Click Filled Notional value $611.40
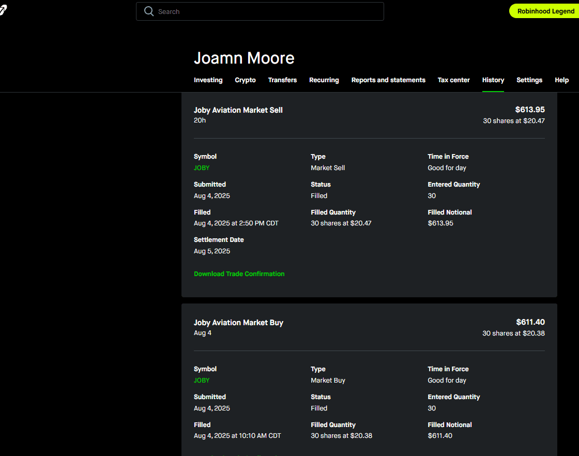 click(x=440, y=436)
